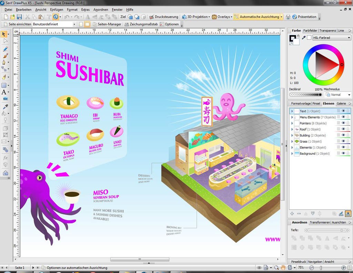Select the Artistic Text tool

[4, 92]
